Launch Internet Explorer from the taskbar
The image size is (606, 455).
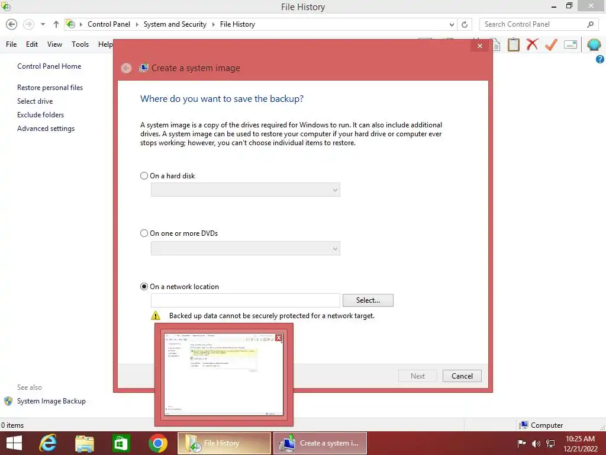(x=48, y=443)
